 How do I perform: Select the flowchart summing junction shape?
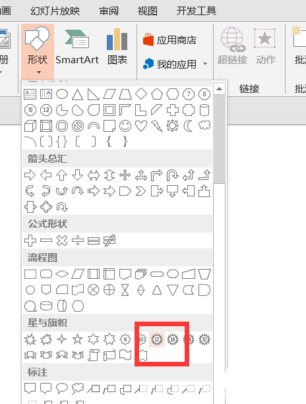[x=94, y=290]
